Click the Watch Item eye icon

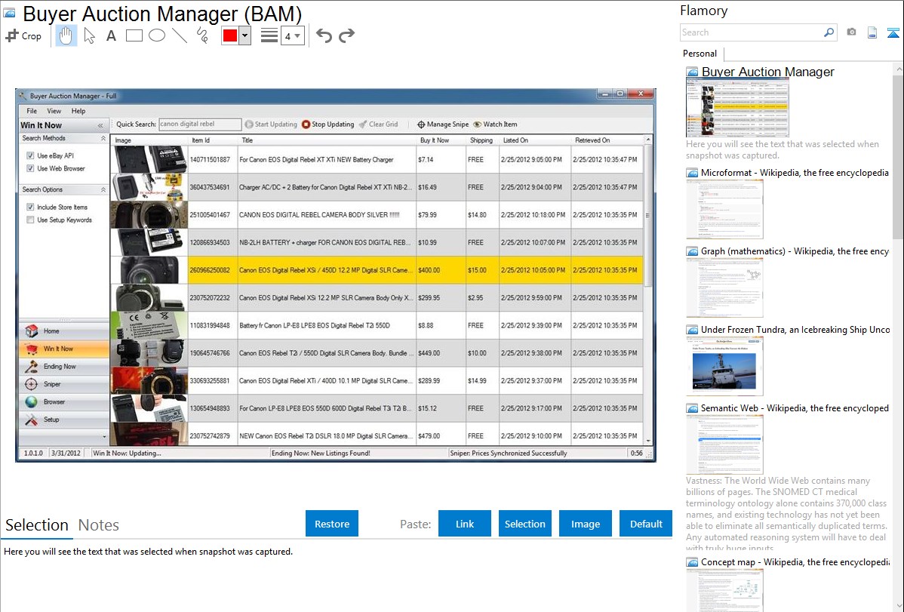[477, 124]
